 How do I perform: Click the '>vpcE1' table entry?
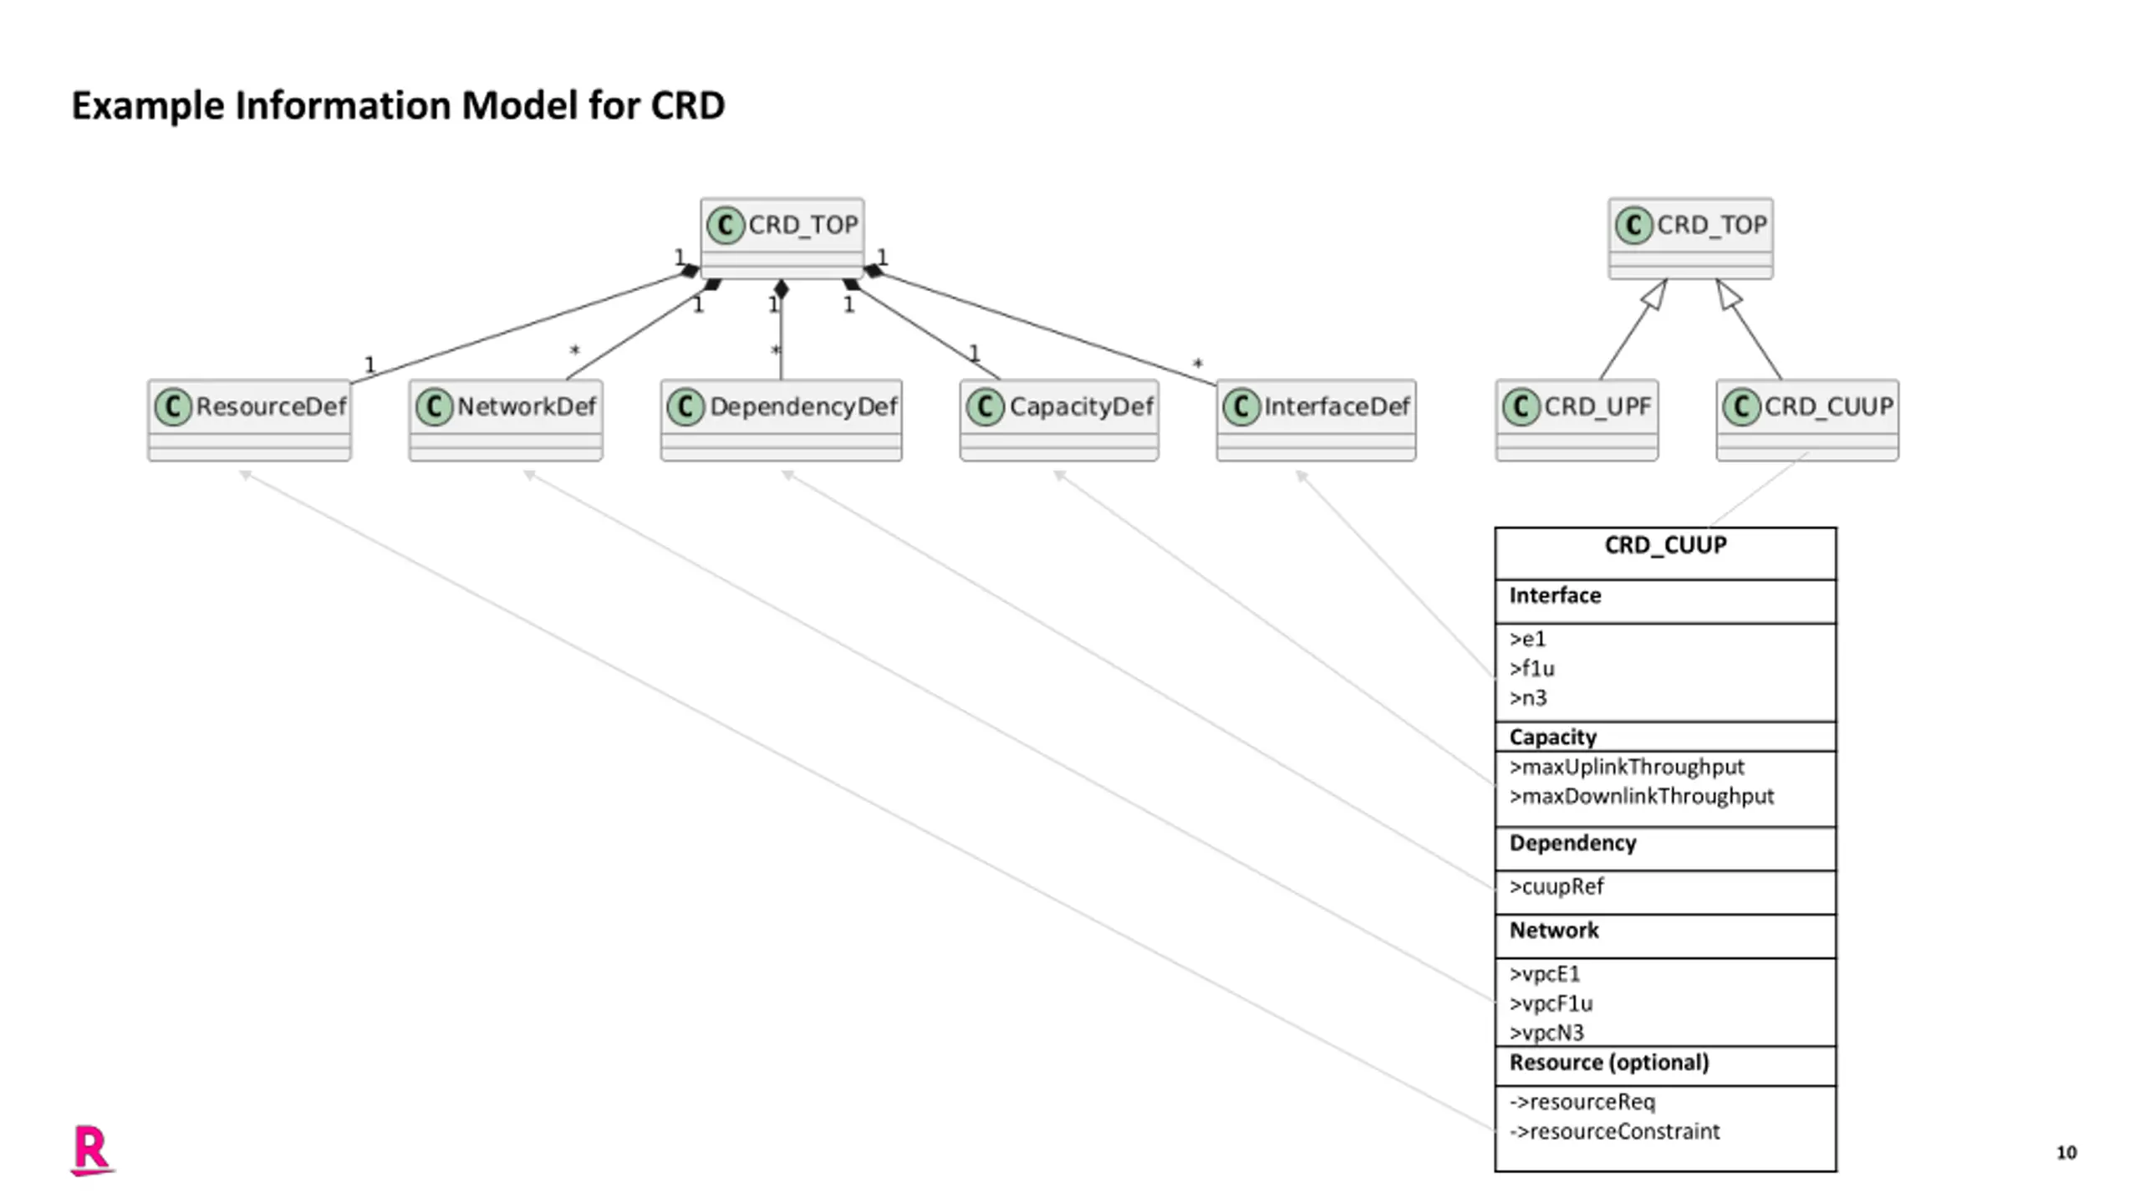[1545, 974]
